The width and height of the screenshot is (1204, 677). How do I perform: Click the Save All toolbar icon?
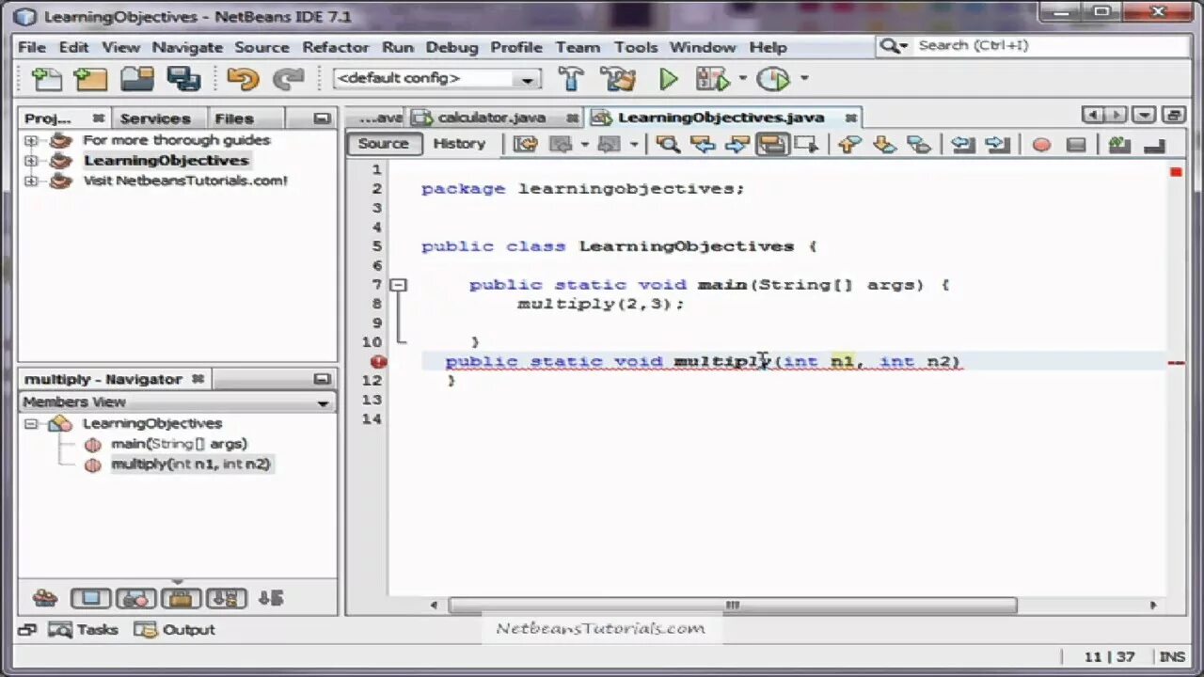(x=182, y=79)
